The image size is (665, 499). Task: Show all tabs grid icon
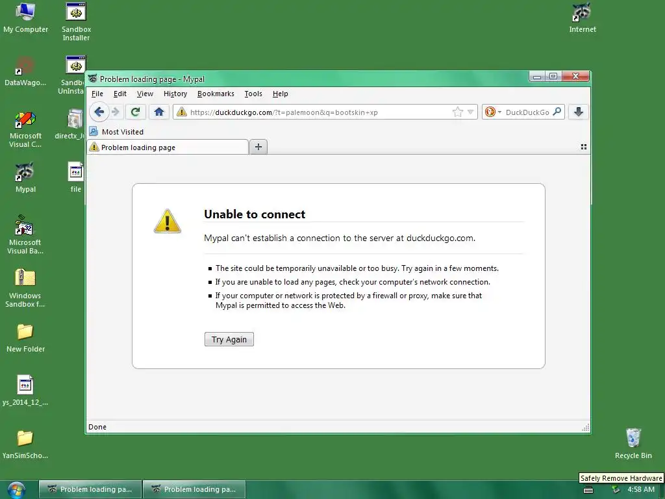(x=584, y=147)
